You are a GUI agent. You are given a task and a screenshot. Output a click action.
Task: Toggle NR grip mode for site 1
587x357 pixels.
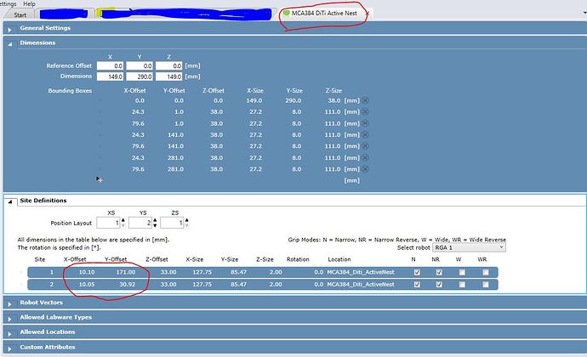point(439,273)
